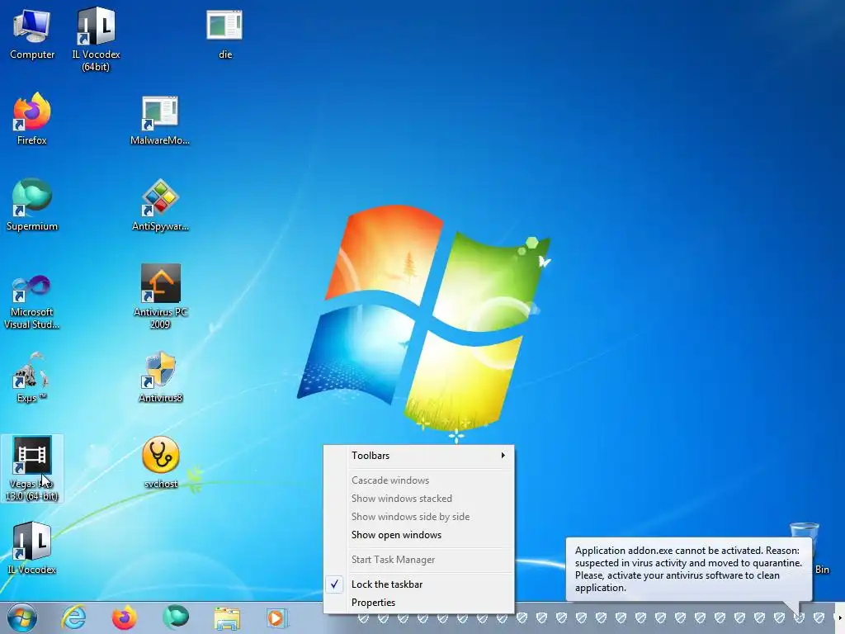Launch Firefox from the taskbar

(x=124, y=617)
